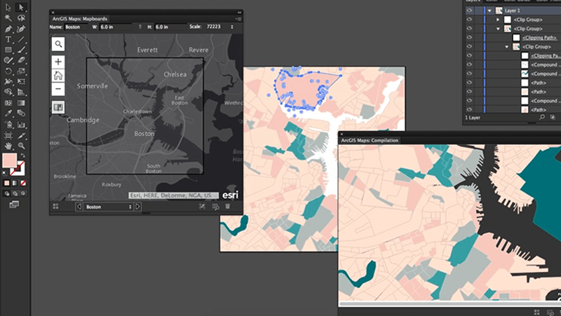Click the mapboard width field 6.0 in
561x316 pixels.
tap(116, 27)
